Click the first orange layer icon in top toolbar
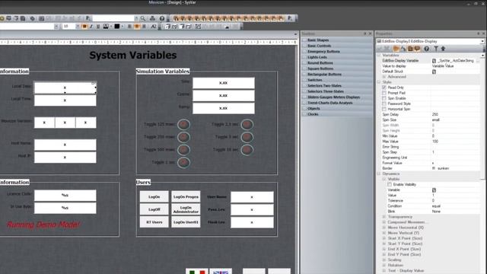Image resolution: width=487 pixels, height=274 pixels. click(176, 18)
